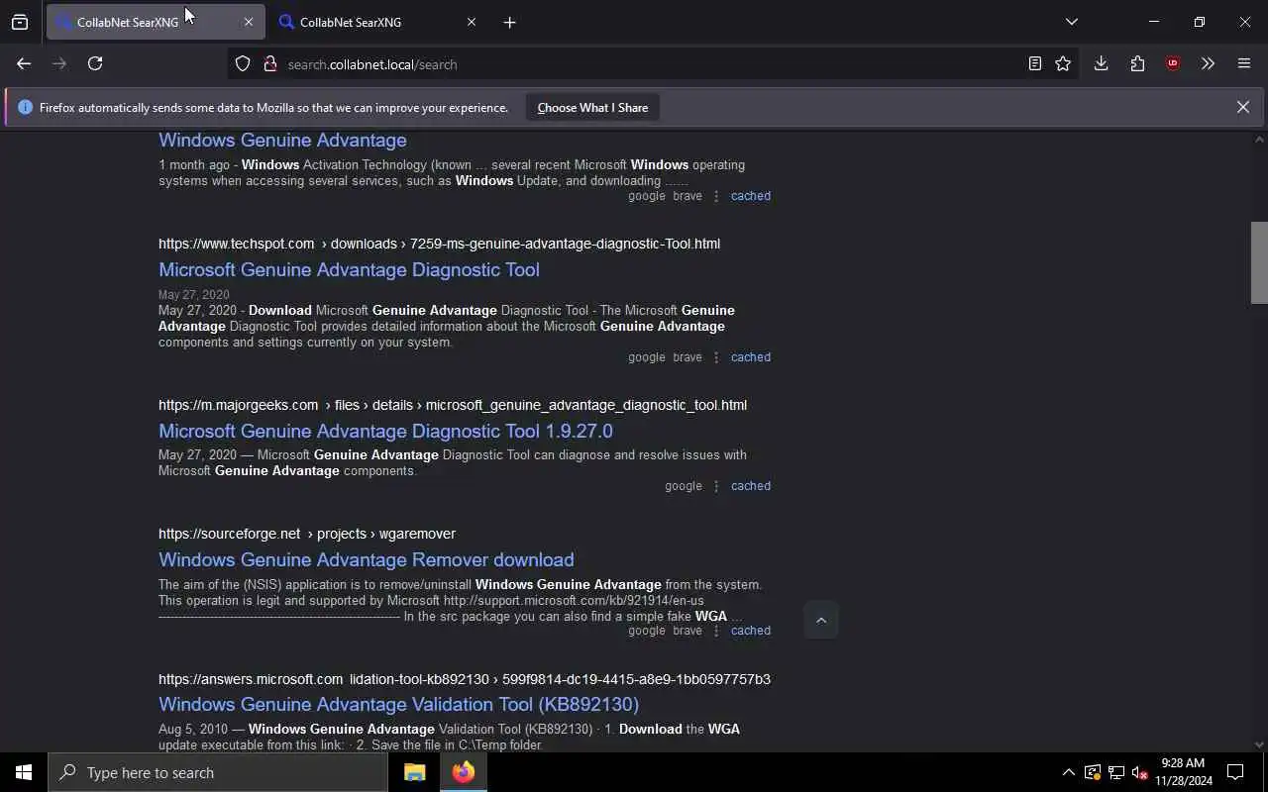
Task: Open the notification center icon
Action: [x=1235, y=772]
